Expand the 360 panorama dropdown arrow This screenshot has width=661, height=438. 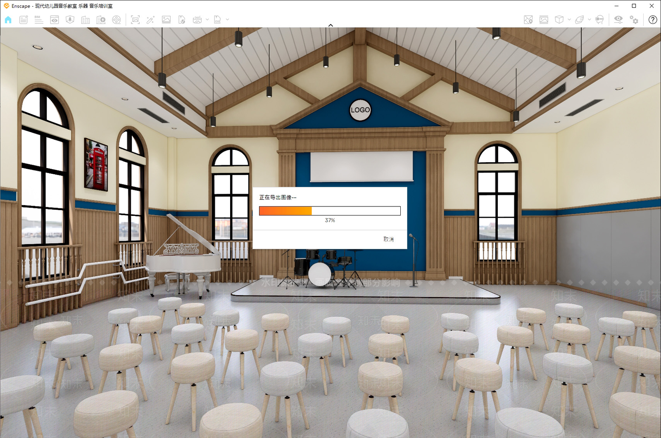pos(207,19)
